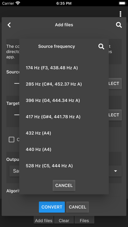
Task: Click CANCEL next to CONVERT
Action: coord(77,207)
